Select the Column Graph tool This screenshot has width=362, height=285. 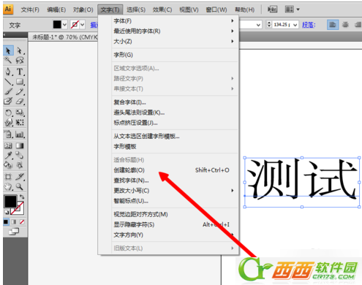coord(20,134)
